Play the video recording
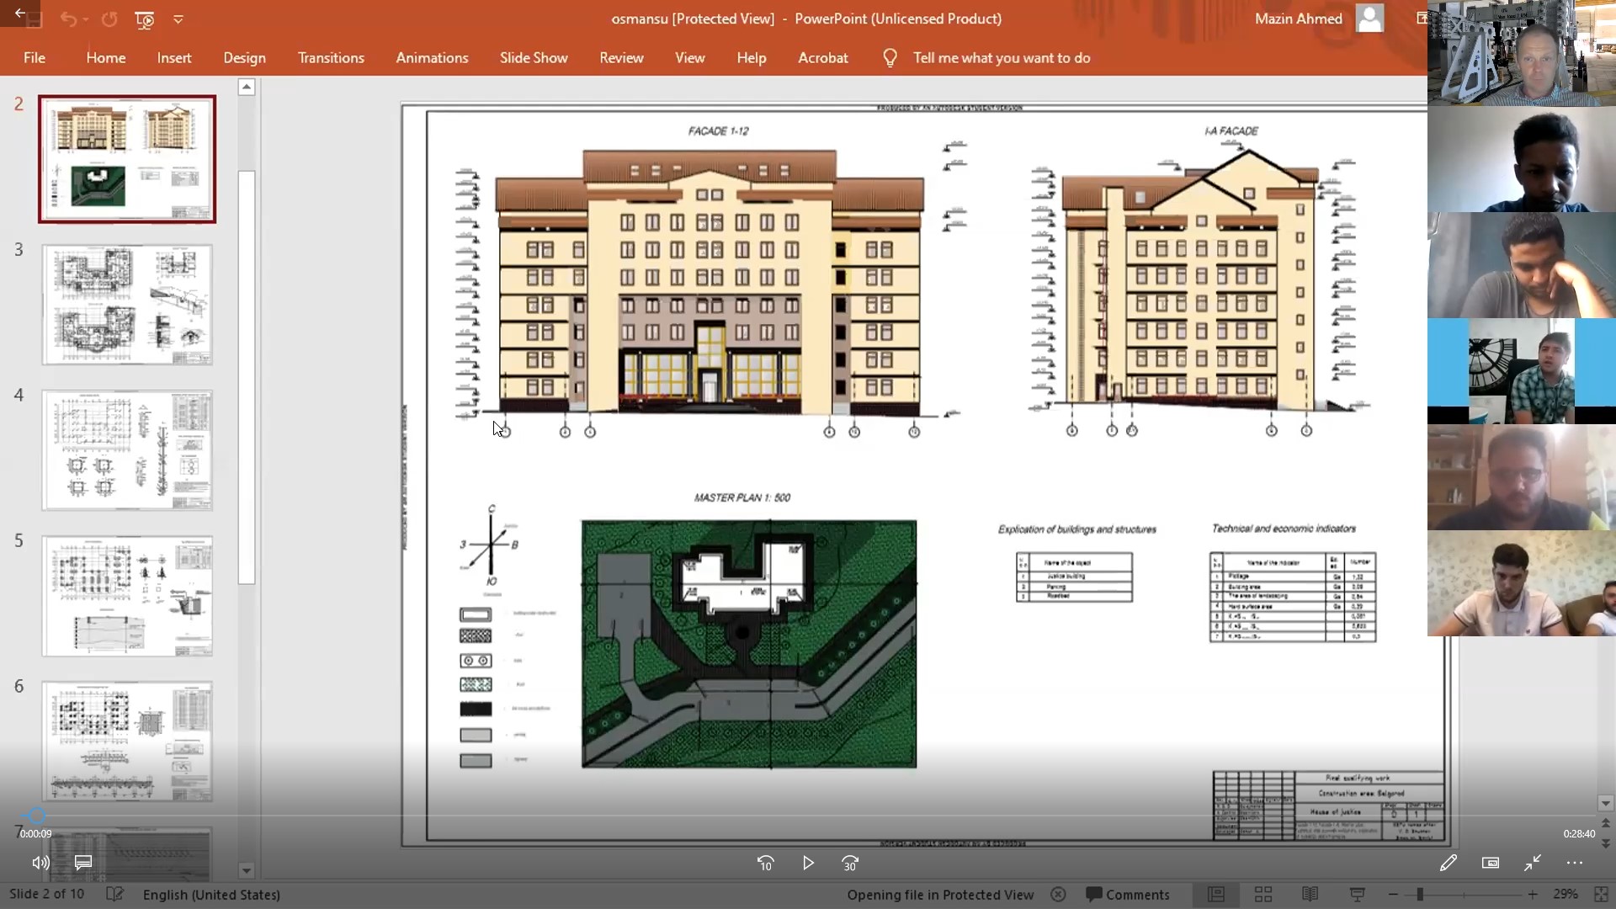Image resolution: width=1616 pixels, height=909 pixels. (808, 863)
